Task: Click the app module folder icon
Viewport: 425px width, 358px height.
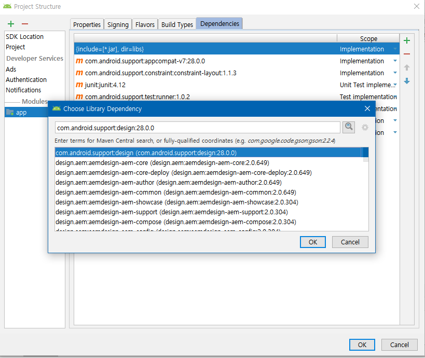Action: (x=10, y=112)
